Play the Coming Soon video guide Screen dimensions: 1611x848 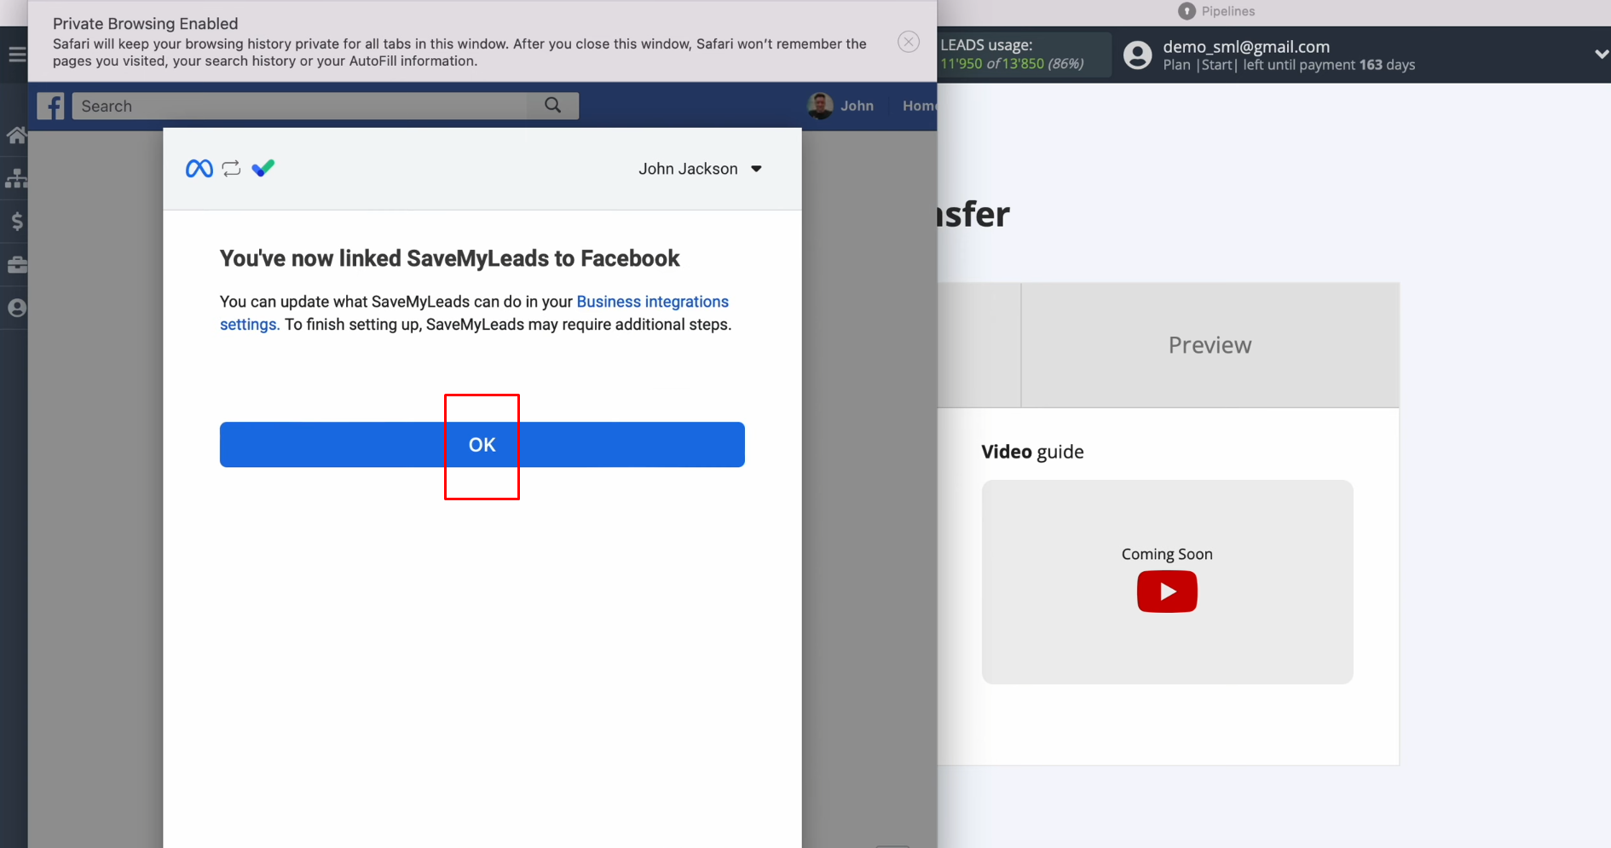(1167, 591)
